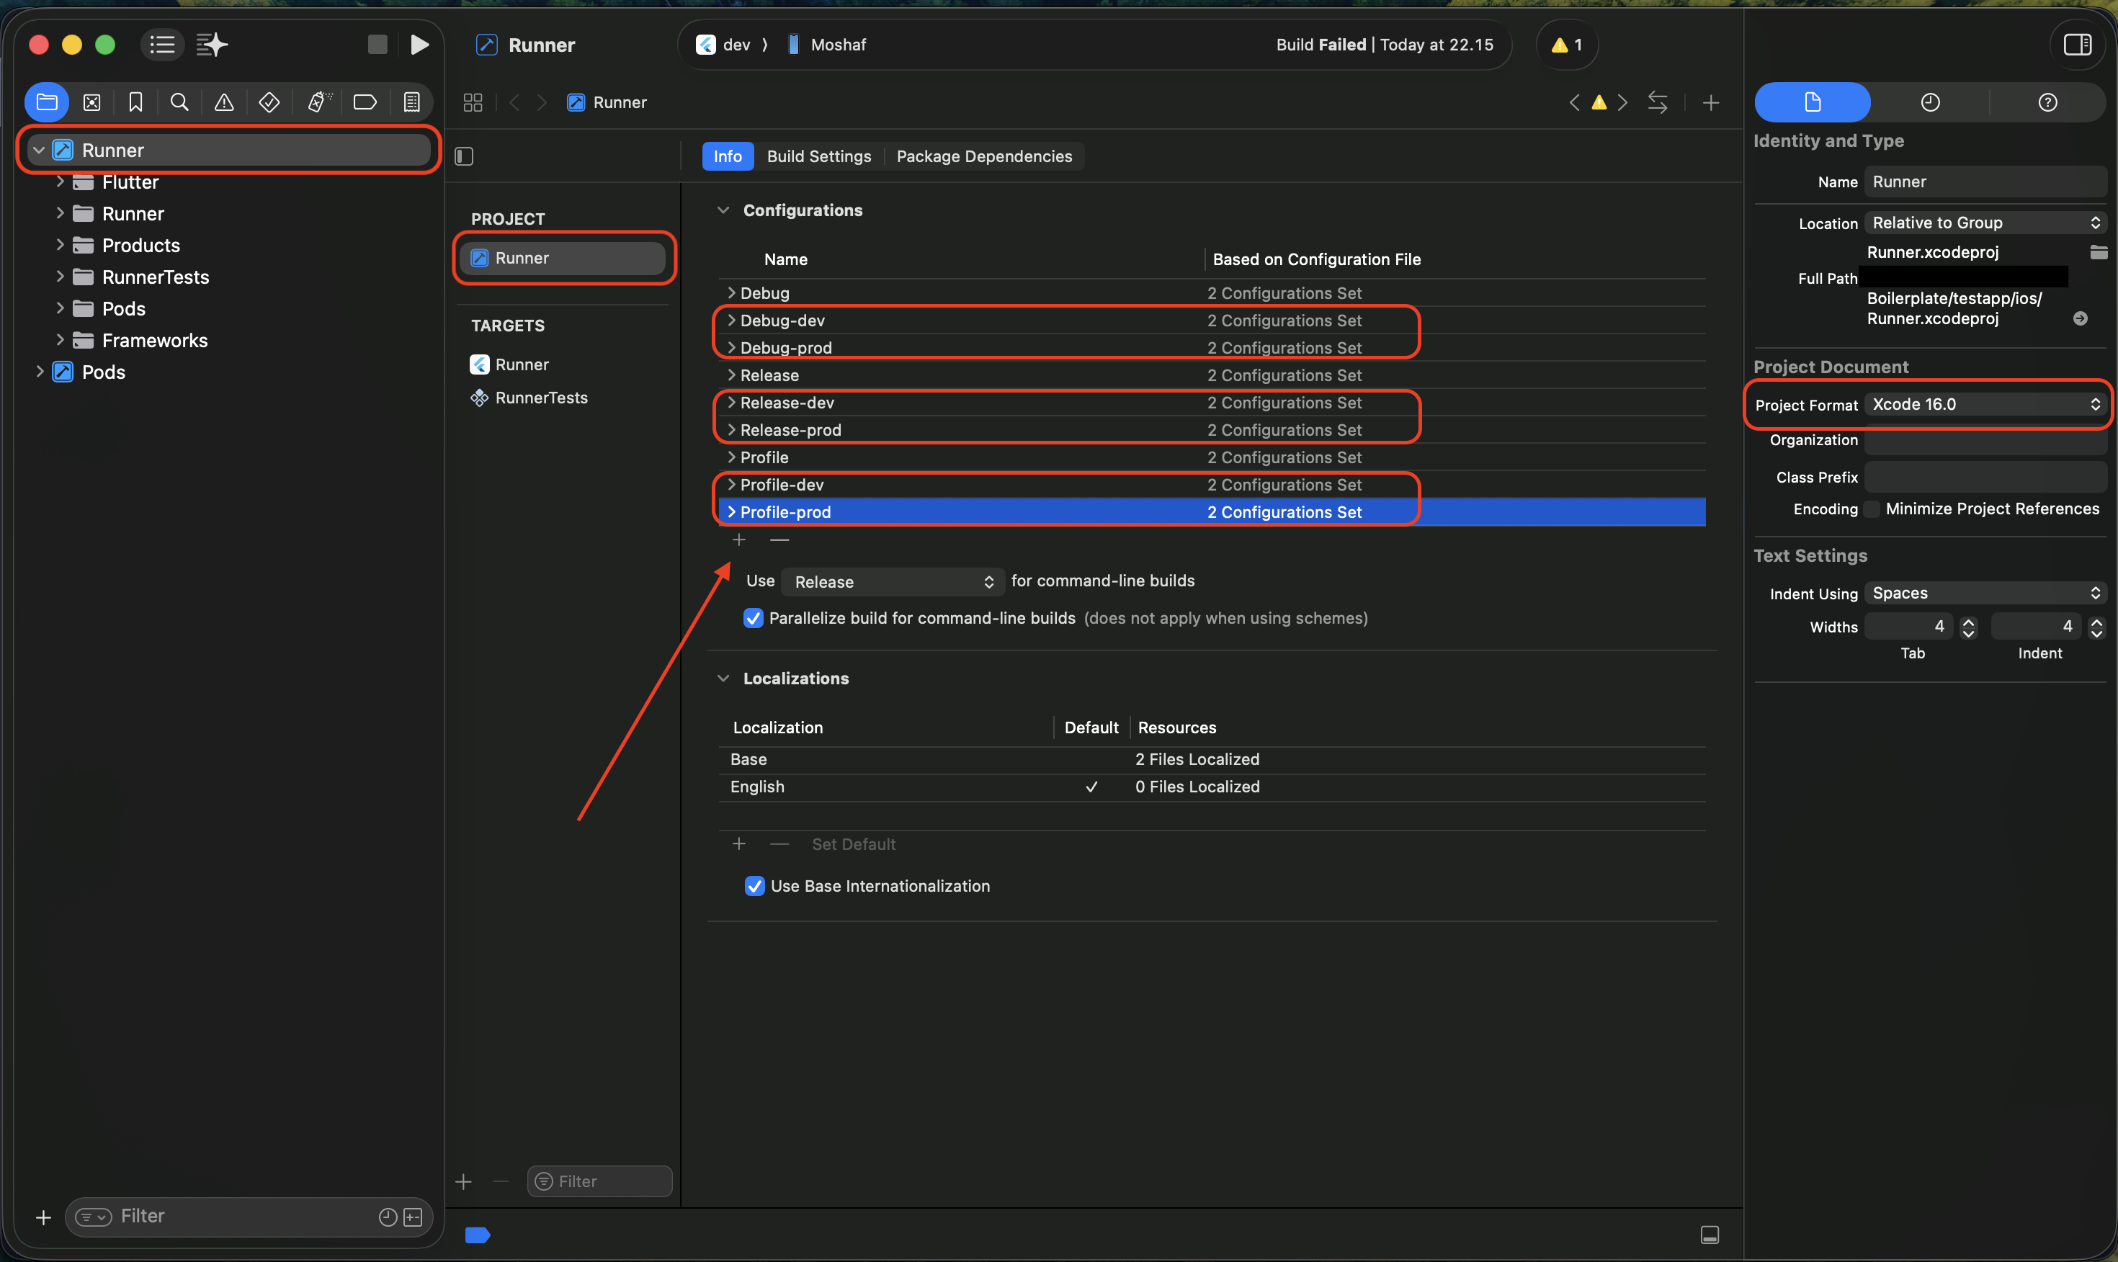
Task: Open the Report navigator icon
Action: [x=411, y=101]
